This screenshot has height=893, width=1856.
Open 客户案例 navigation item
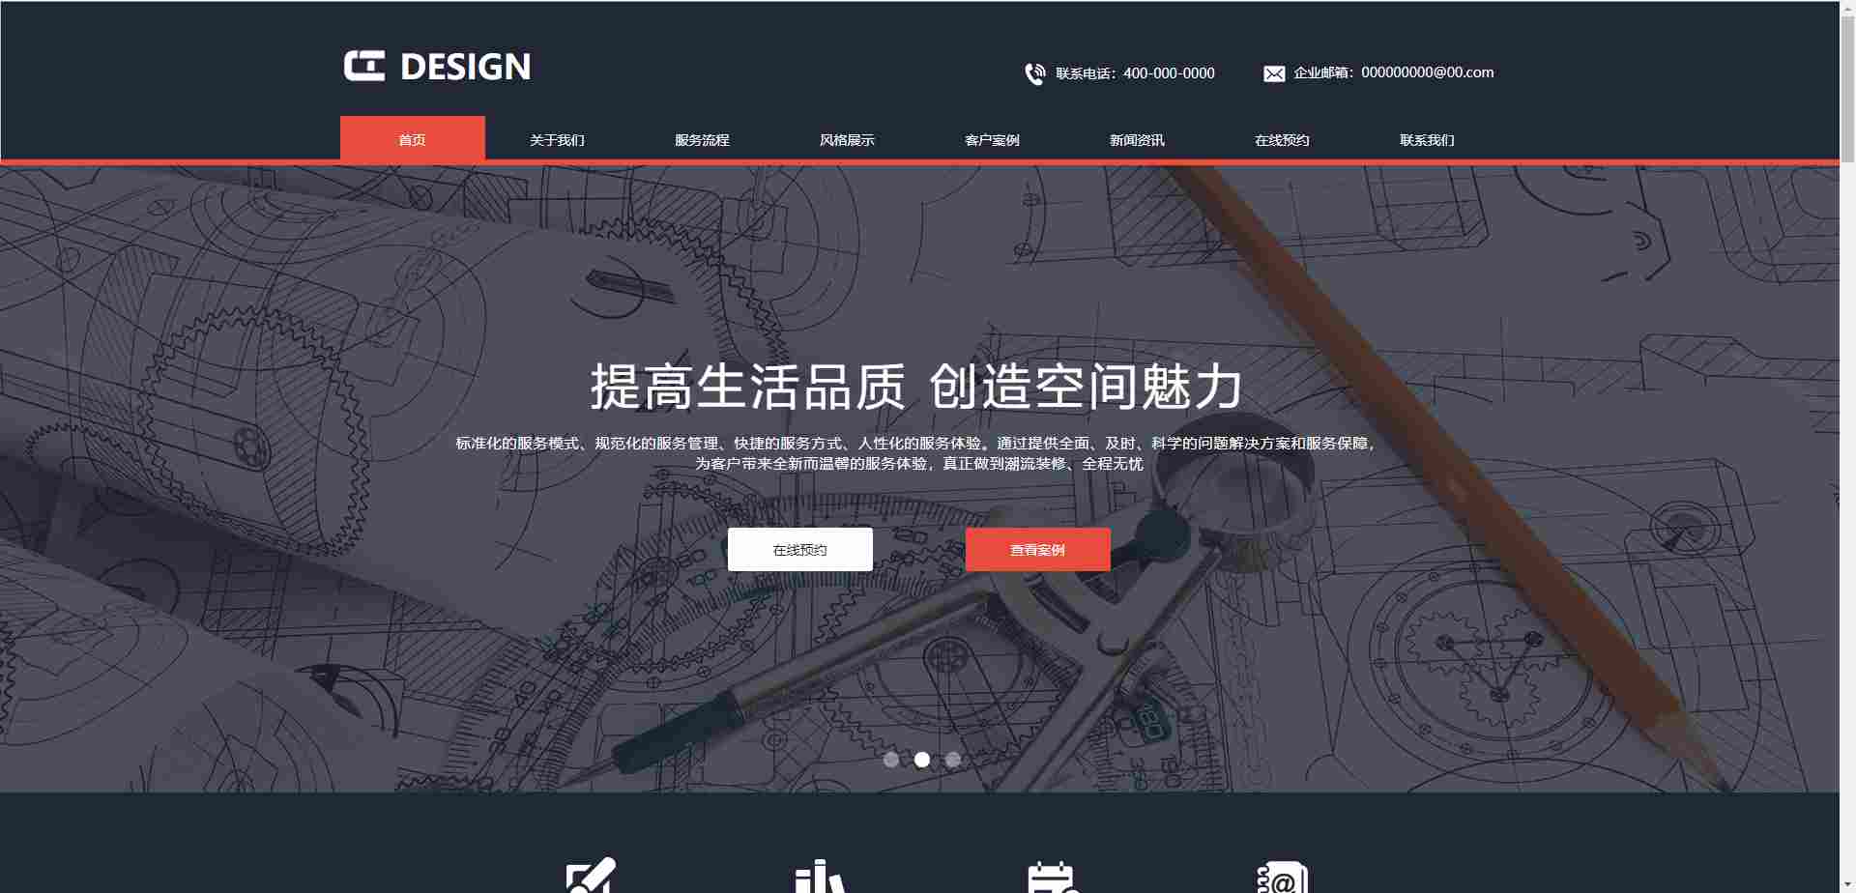tap(992, 140)
